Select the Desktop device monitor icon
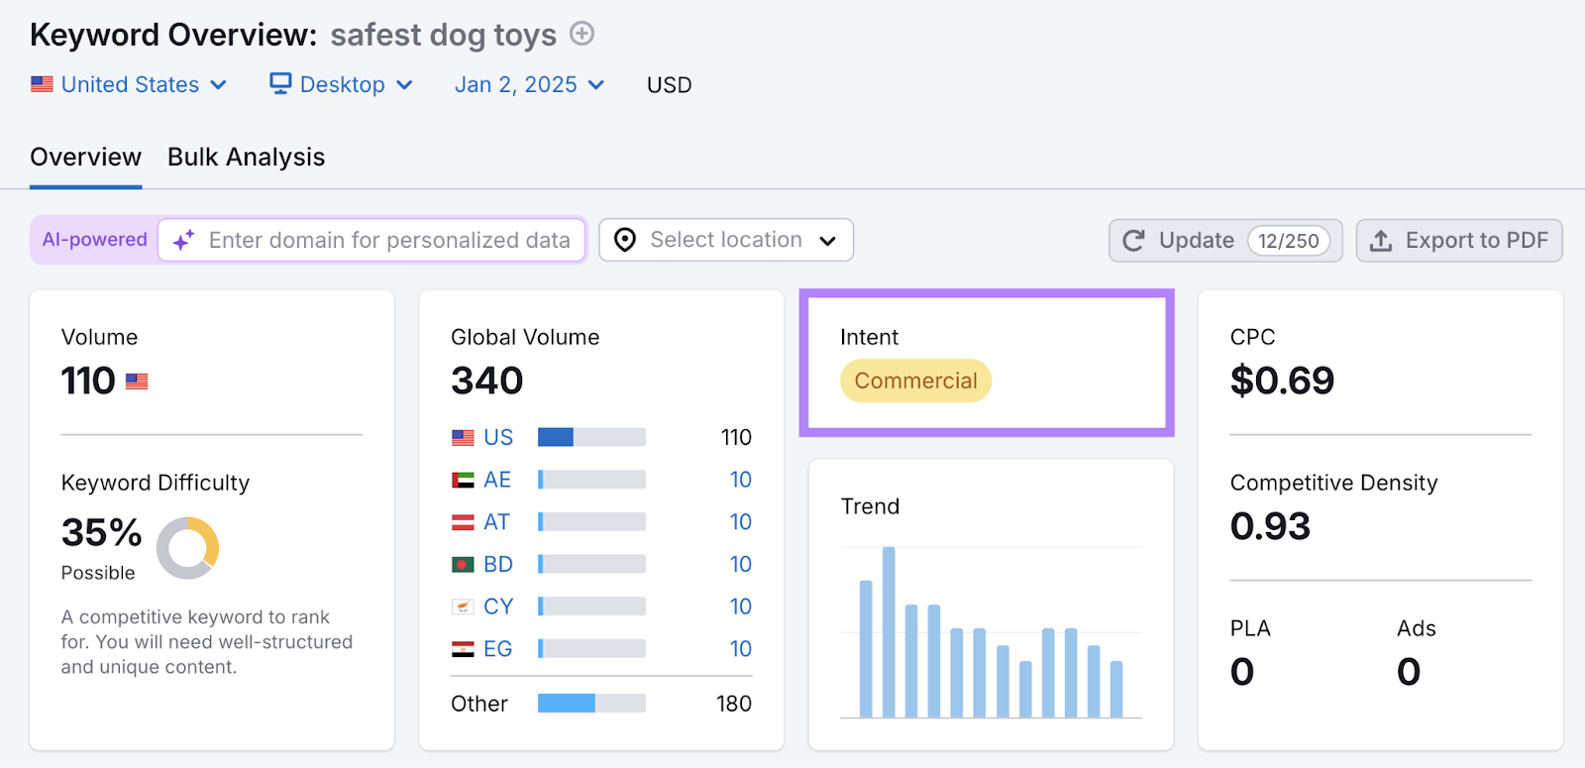This screenshot has height=768, width=1585. pyautogui.click(x=280, y=84)
